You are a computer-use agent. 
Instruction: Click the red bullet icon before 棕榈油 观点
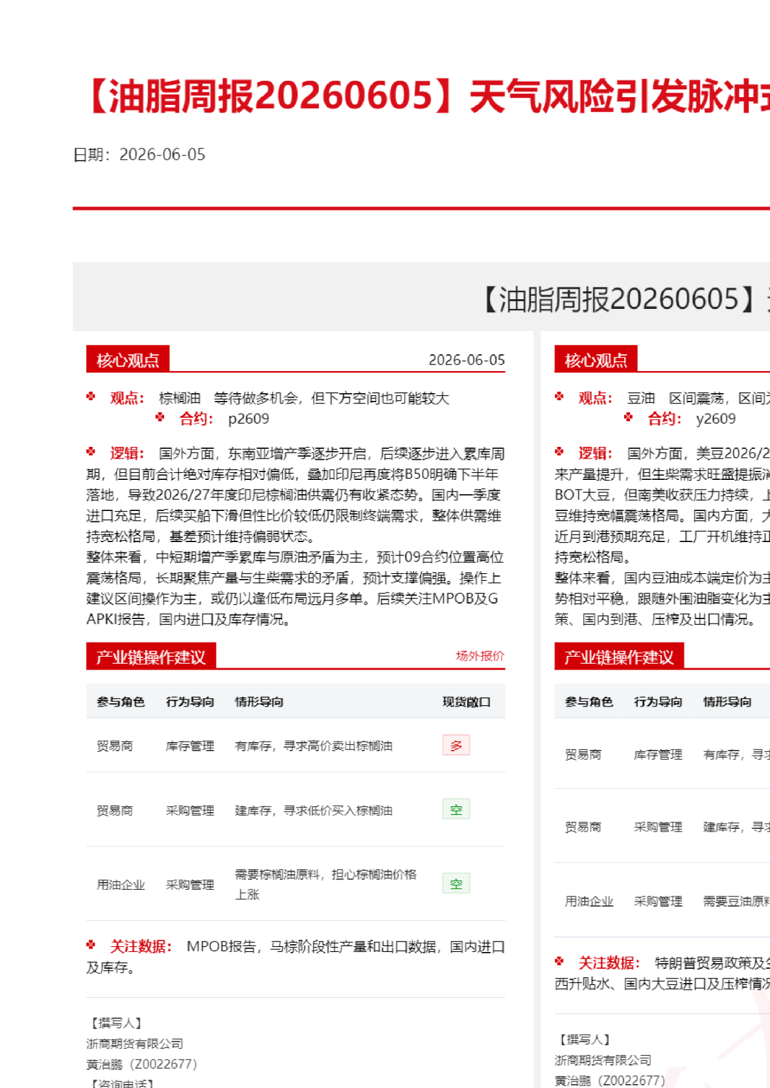click(x=91, y=396)
